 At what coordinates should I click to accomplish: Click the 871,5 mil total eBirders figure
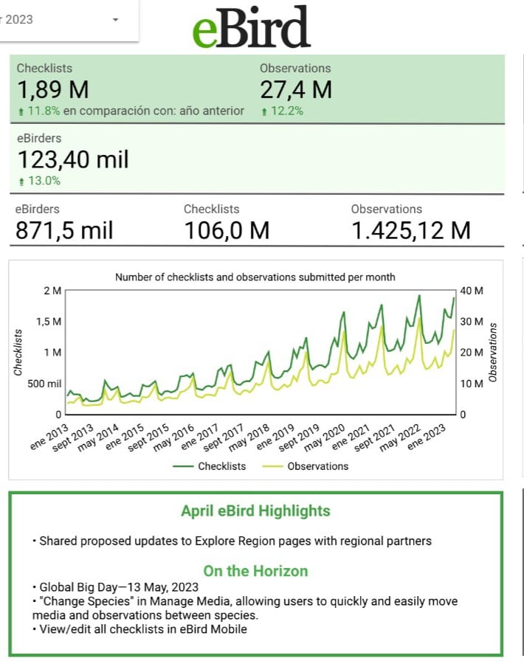[x=64, y=230]
